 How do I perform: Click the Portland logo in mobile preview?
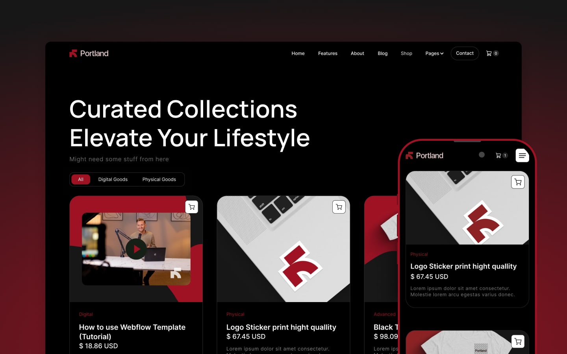[424, 156]
